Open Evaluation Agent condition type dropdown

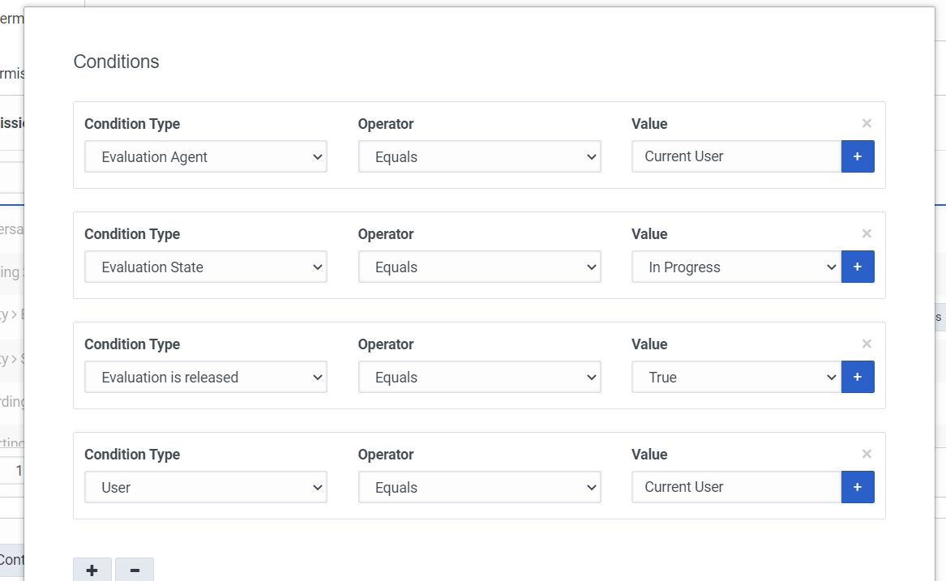206,157
